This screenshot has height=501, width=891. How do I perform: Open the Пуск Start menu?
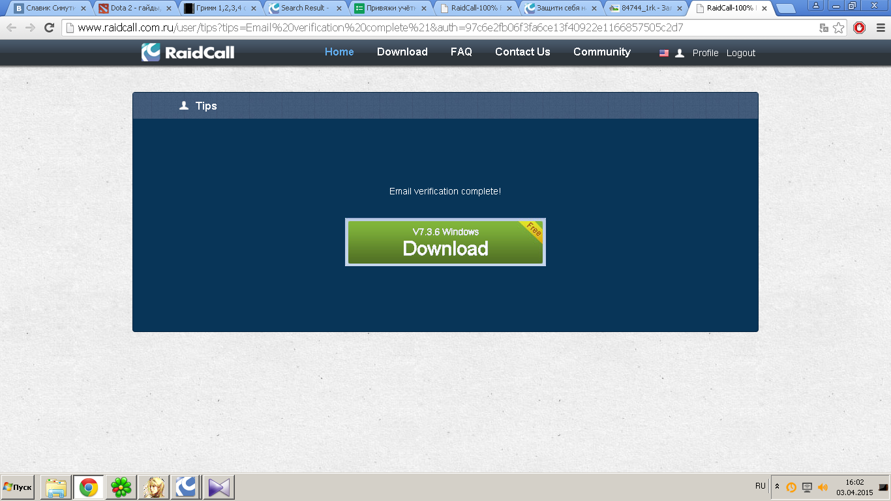point(18,487)
